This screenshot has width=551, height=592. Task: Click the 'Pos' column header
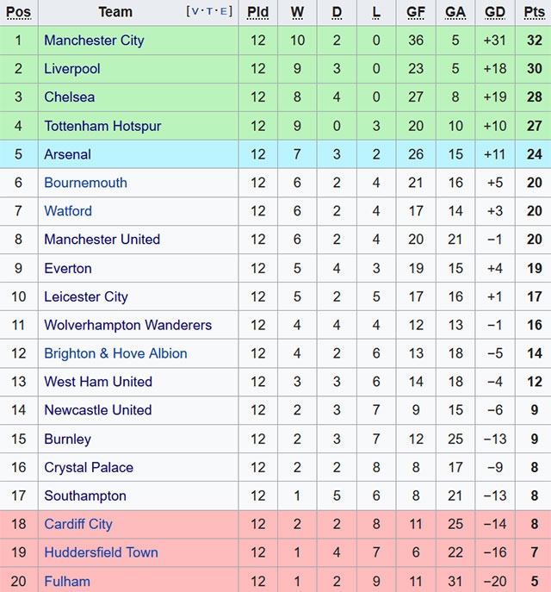19,12
